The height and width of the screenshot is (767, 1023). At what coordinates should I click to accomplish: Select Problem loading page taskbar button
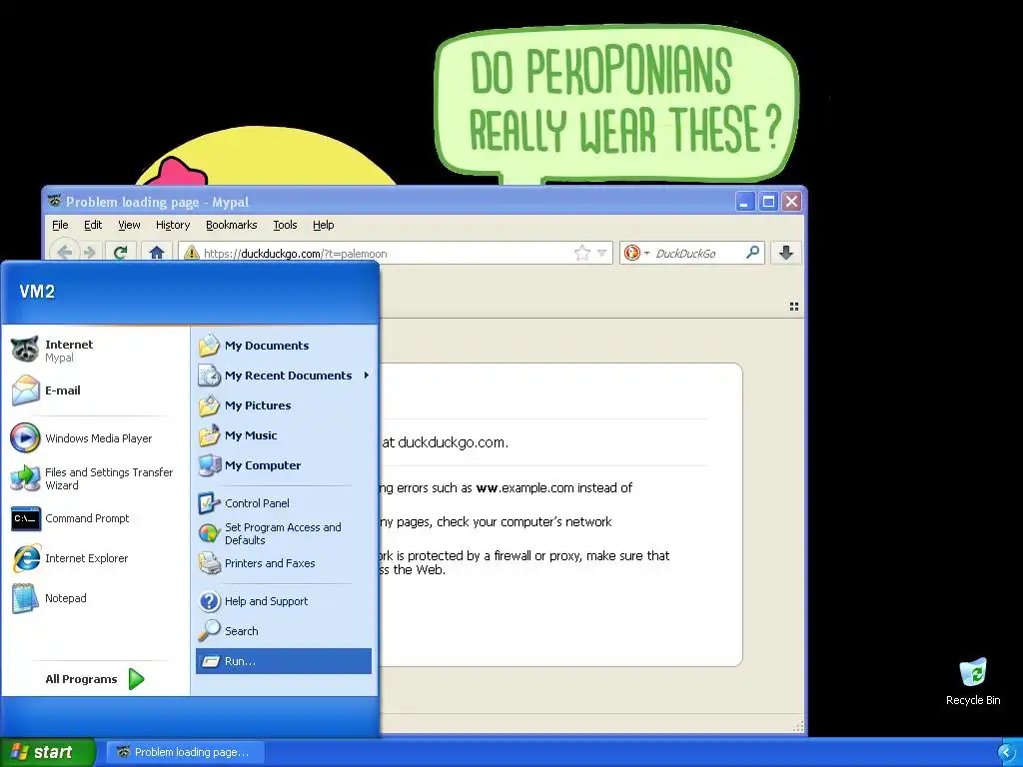point(185,752)
